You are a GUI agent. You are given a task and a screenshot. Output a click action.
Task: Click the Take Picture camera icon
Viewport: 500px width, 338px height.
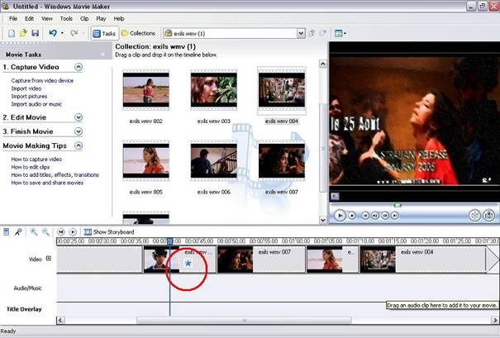point(488,216)
